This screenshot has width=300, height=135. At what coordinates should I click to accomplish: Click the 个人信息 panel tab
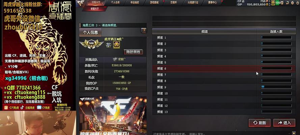tap(90, 32)
